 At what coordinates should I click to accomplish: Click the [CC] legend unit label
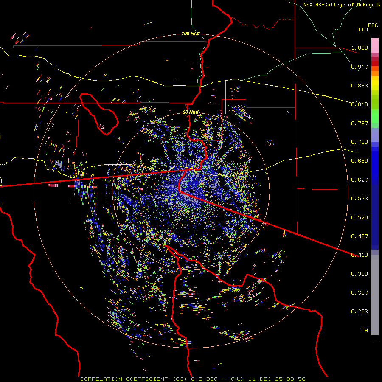click(362, 29)
